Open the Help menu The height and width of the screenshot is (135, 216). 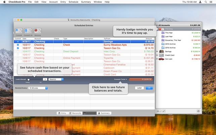coord(107,2)
